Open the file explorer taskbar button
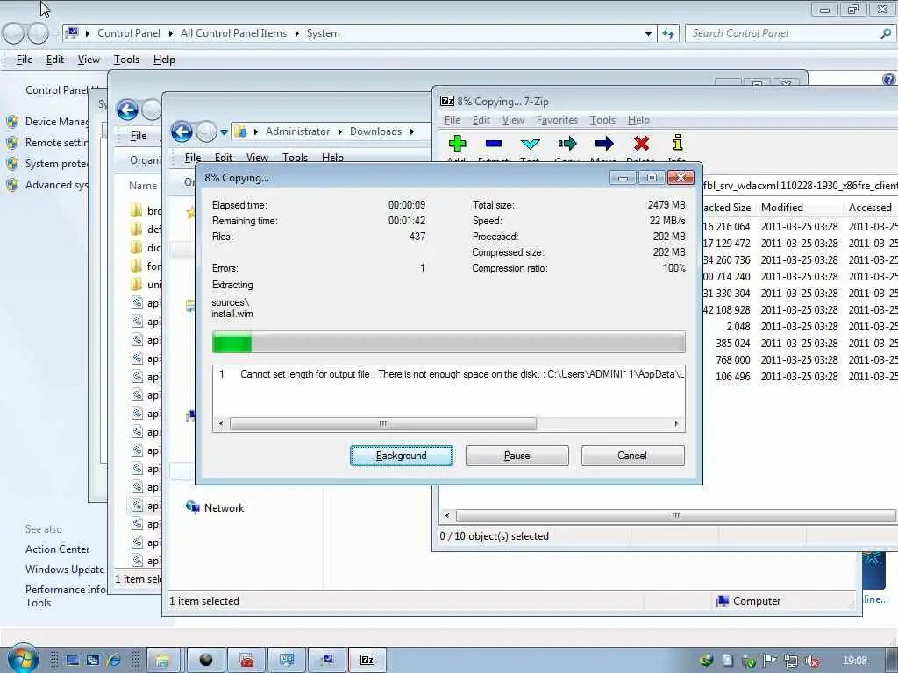This screenshot has width=898, height=673. pos(163,661)
